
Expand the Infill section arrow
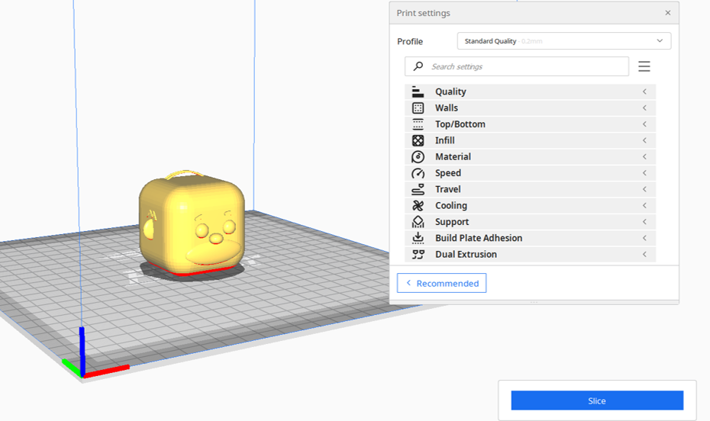[x=644, y=140]
